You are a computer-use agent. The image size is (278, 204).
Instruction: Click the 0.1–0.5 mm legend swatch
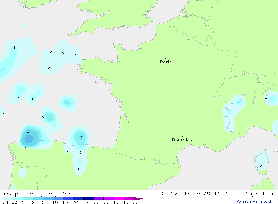coord(8,198)
